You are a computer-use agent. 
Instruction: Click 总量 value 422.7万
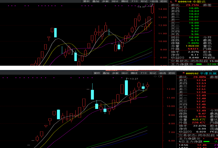pyautogui.click(x=199, y=119)
